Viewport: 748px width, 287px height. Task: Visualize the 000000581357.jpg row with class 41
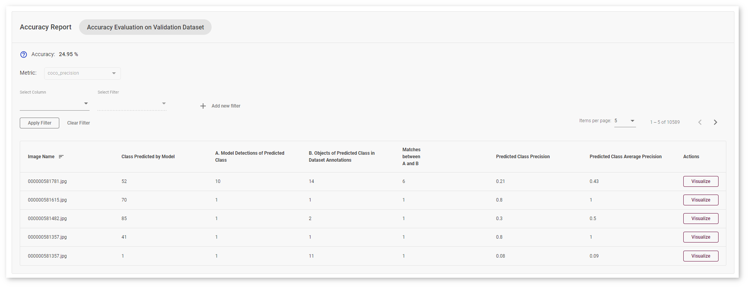(701, 237)
